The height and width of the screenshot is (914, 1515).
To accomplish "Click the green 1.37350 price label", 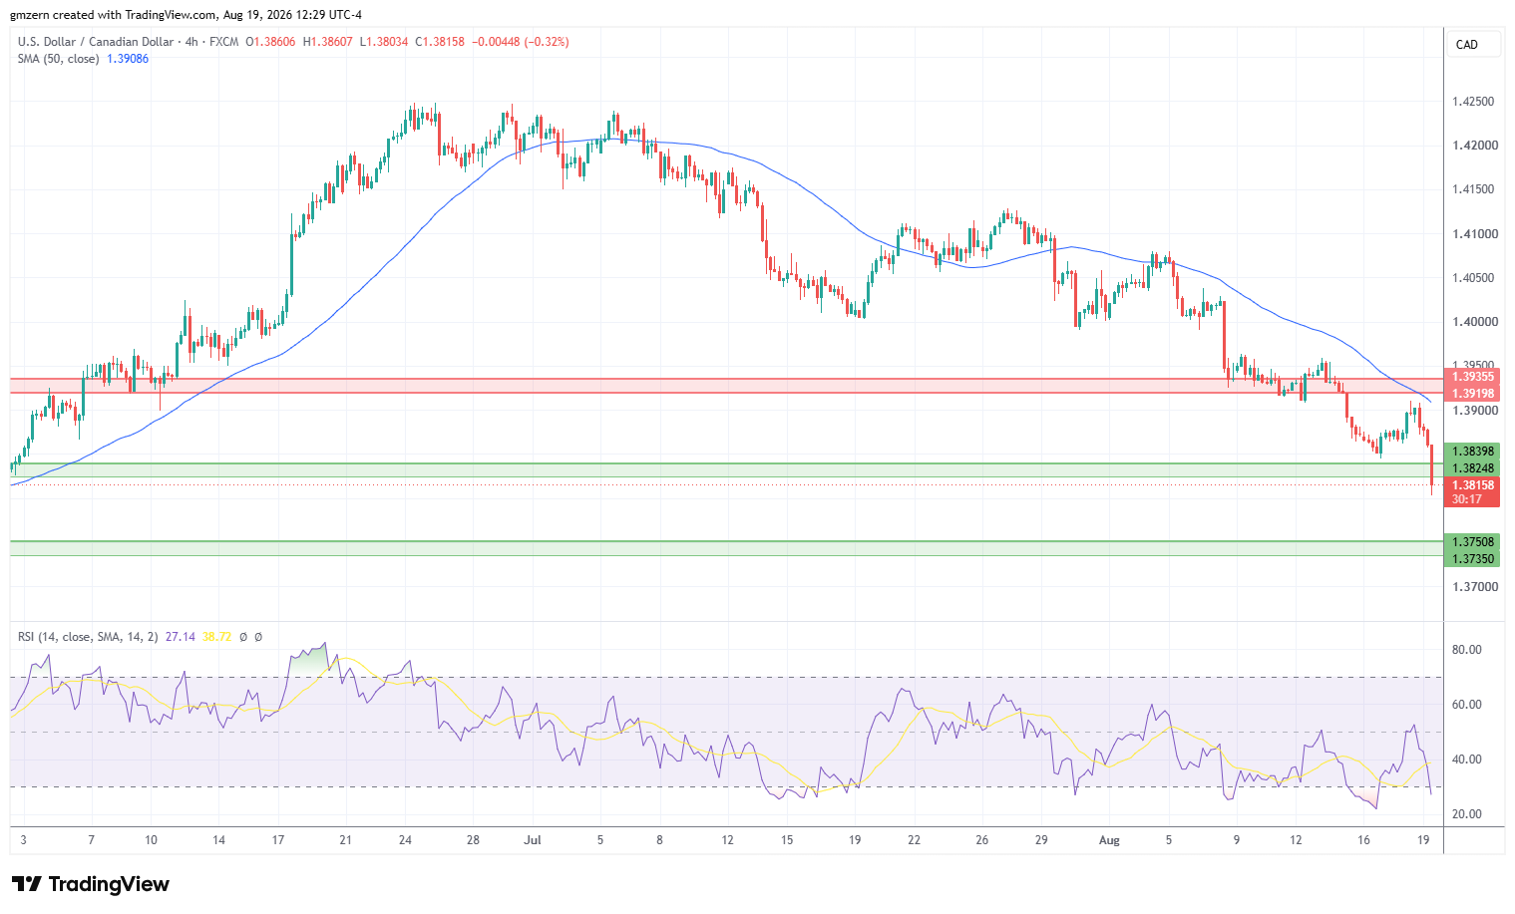I will tap(1472, 559).
